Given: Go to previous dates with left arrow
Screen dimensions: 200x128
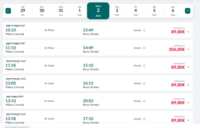Looking at the screenshot, I should pyautogui.click(x=8, y=11).
